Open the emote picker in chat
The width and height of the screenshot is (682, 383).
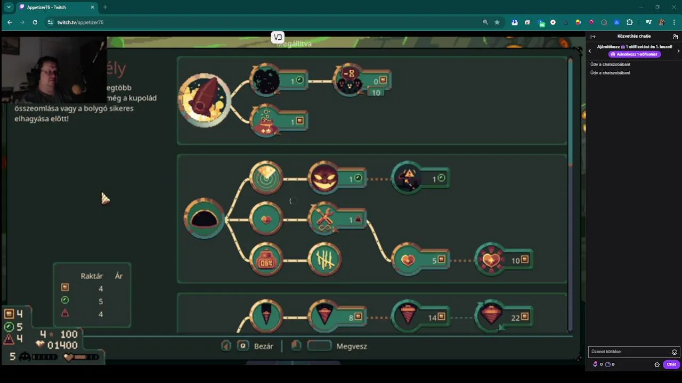[x=674, y=352]
